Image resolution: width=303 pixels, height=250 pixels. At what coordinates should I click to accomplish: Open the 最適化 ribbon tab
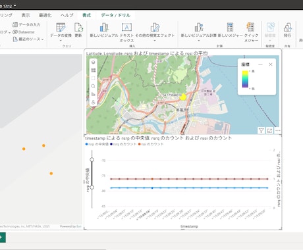45,15
